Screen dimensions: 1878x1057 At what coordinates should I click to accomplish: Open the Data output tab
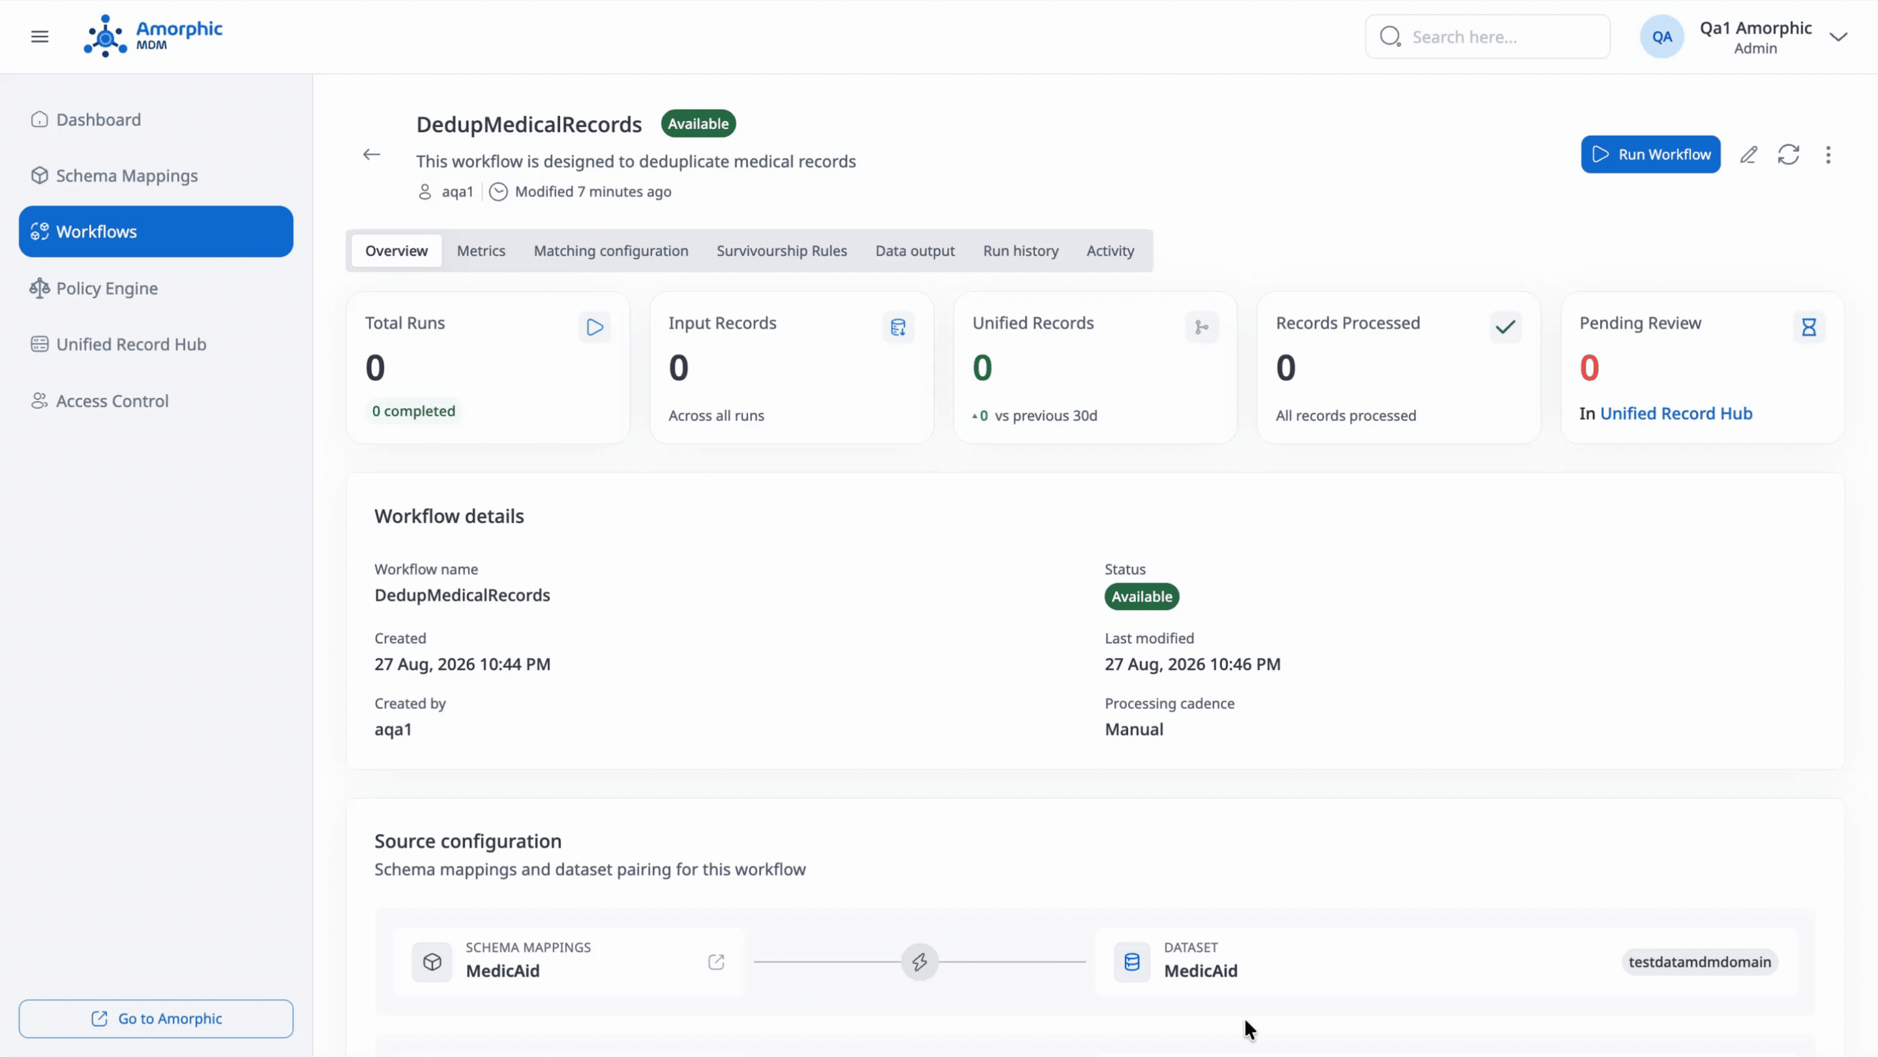click(x=915, y=251)
